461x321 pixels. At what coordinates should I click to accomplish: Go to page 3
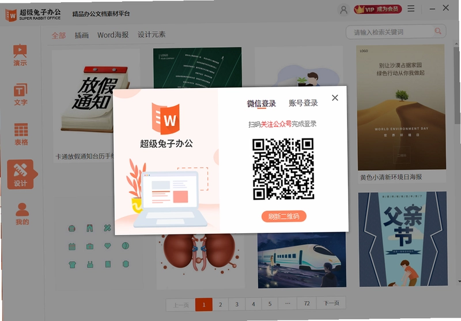(x=237, y=304)
